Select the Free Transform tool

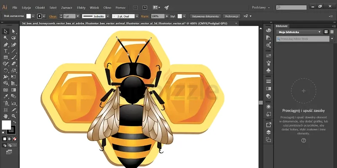(x=13, y=77)
